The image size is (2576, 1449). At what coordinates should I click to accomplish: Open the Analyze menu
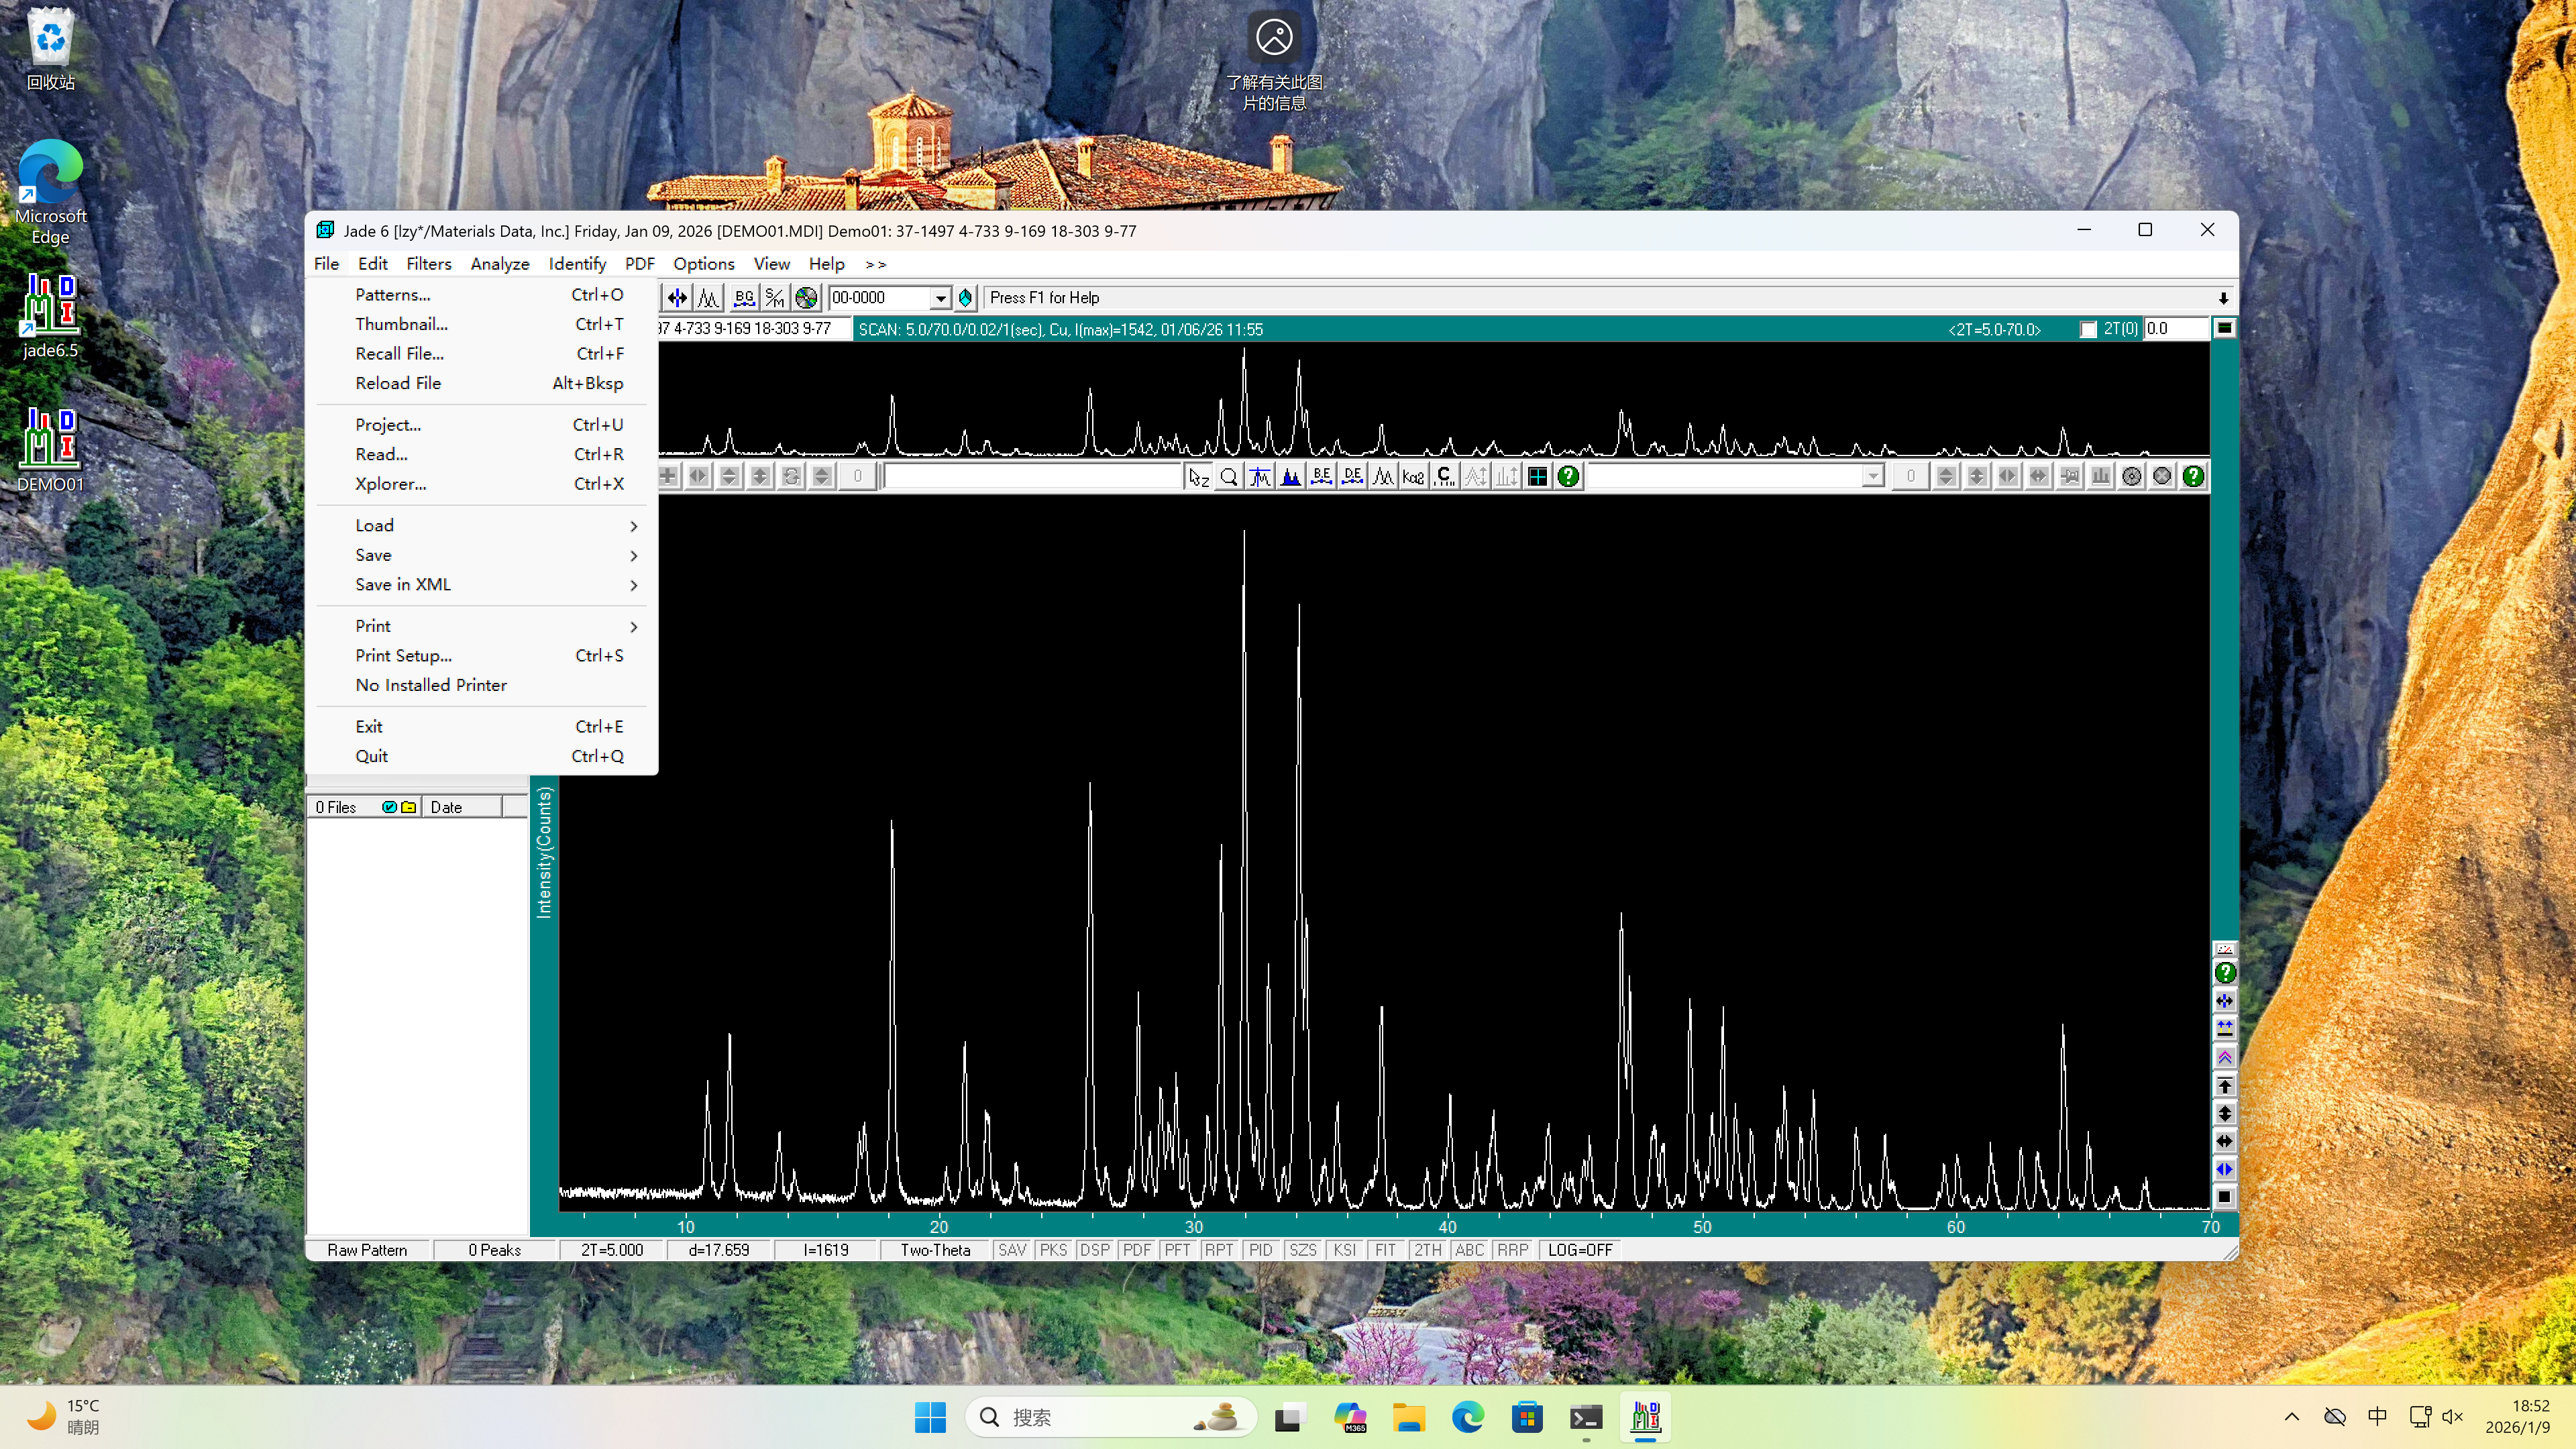(499, 264)
